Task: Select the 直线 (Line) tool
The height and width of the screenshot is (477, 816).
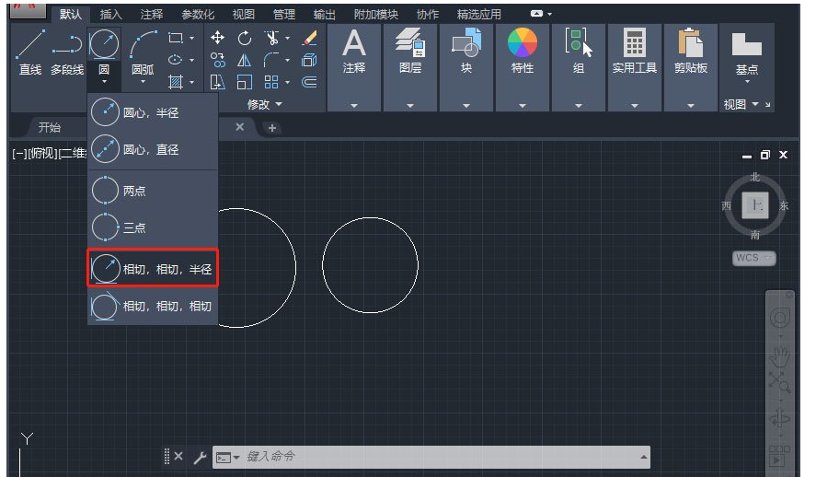Action: 30,53
